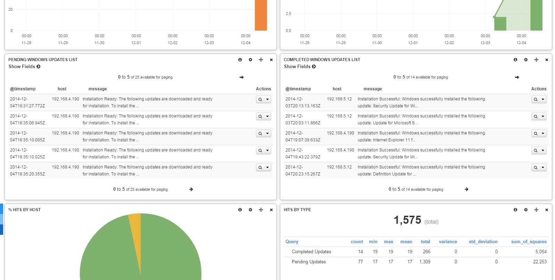555x280 pixels.
Task: Remove the Pending Windows Updates List panel
Action: [x=271, y=60]
